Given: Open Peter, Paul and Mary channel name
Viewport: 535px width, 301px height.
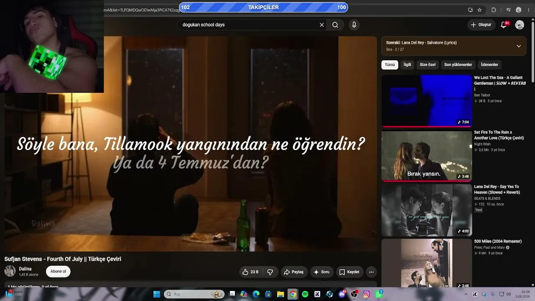Looking at the screenshot, I should click(489, 247).
